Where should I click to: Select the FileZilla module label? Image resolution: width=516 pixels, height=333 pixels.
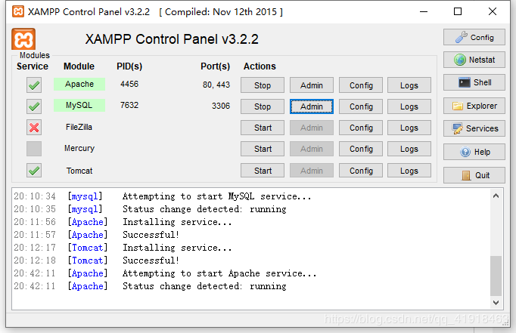(x=79, y=127)
